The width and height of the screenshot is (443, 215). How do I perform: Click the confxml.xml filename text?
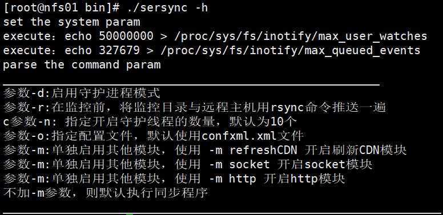(x=239, y=136)
